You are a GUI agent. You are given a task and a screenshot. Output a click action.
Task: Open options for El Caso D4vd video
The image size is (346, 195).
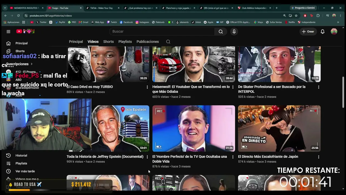click(147, 87)
